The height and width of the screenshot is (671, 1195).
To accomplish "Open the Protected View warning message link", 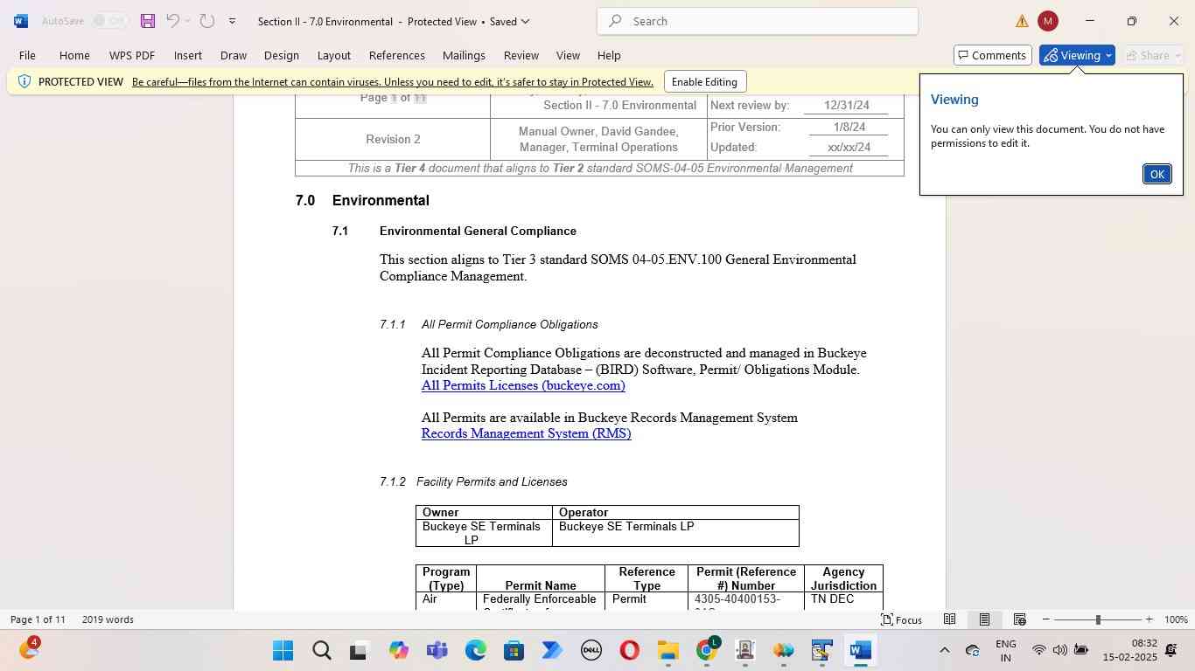I will [393, 82].
